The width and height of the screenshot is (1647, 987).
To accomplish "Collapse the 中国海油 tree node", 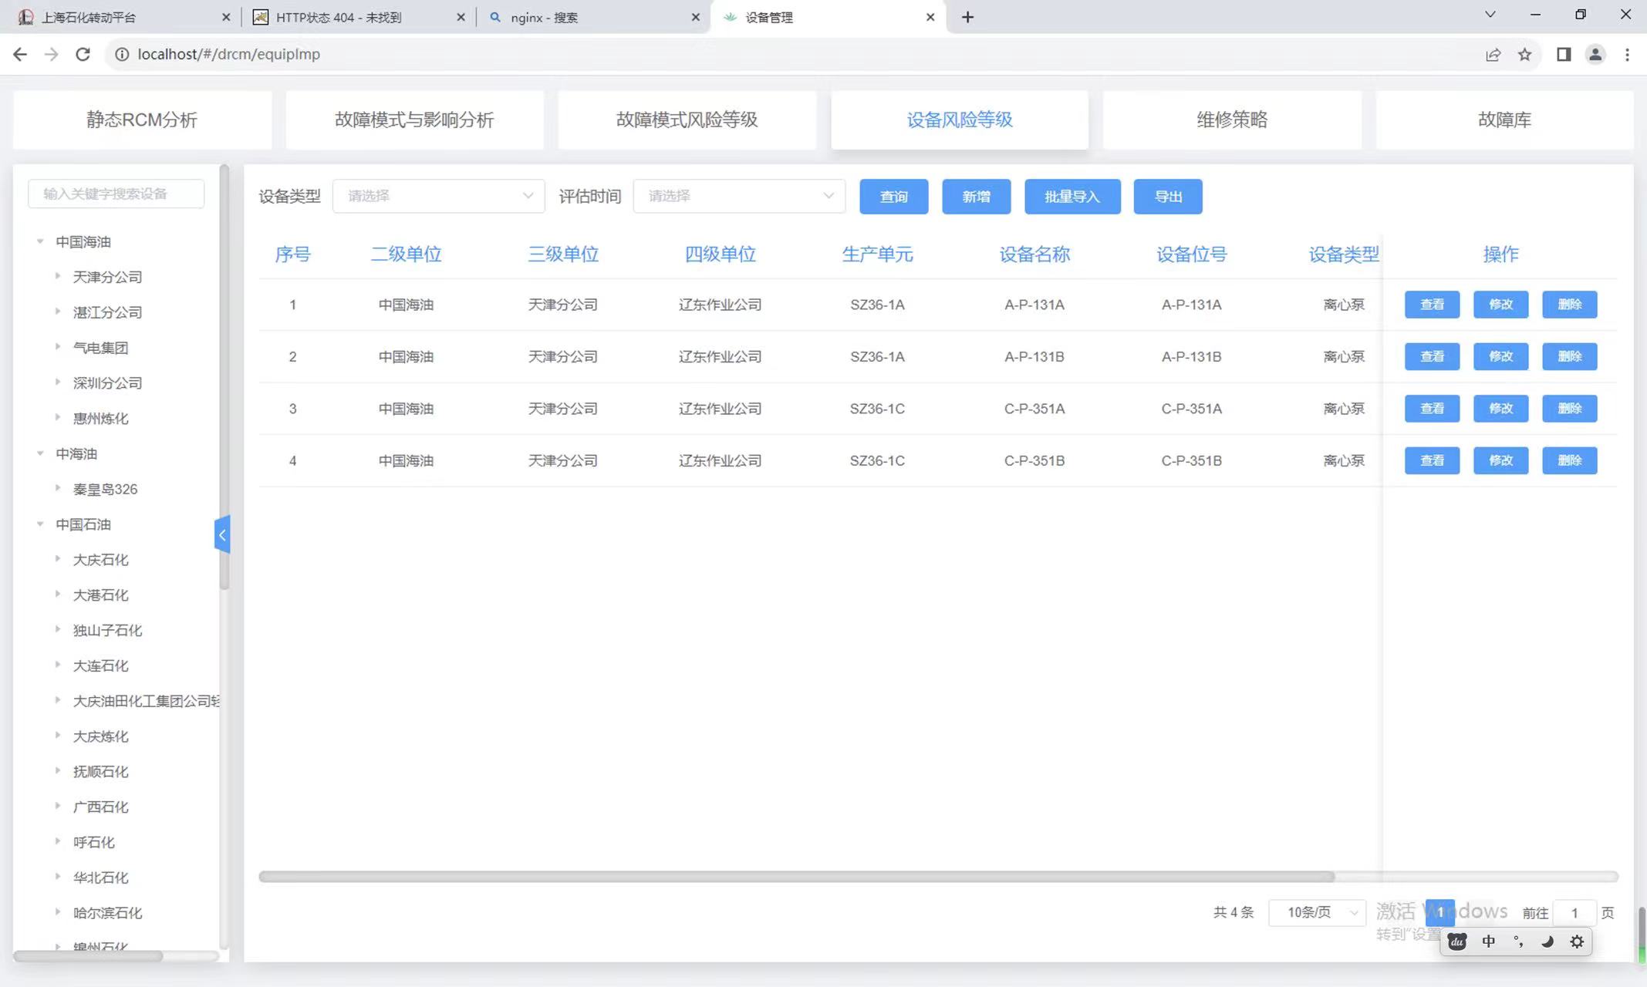I will pyautogui.click(x=40, y=241).
